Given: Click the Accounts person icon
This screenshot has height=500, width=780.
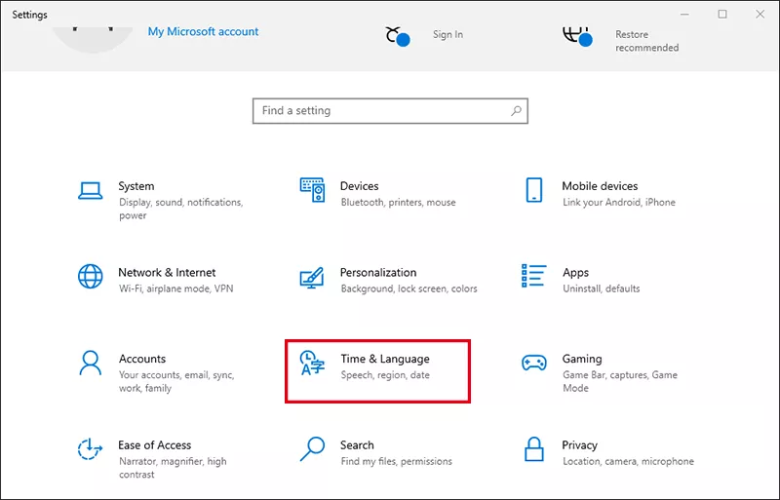Looking at the screenshot, I should point(91,363).
